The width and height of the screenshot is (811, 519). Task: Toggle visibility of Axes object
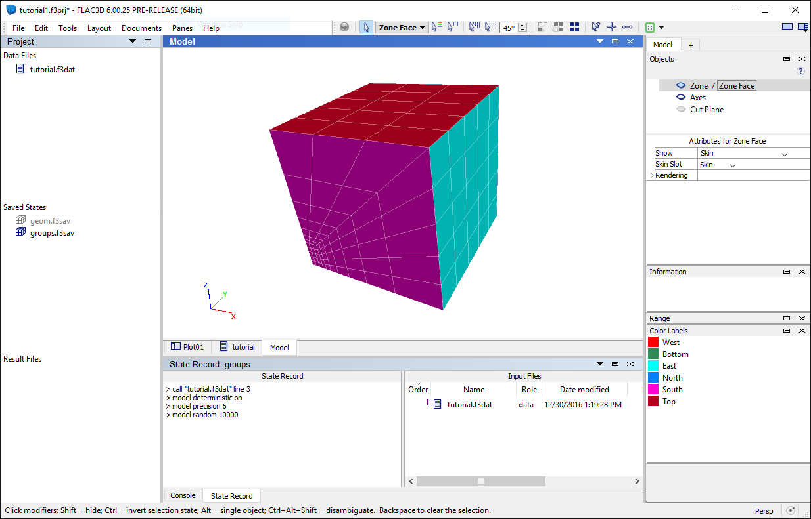point(681,98)
